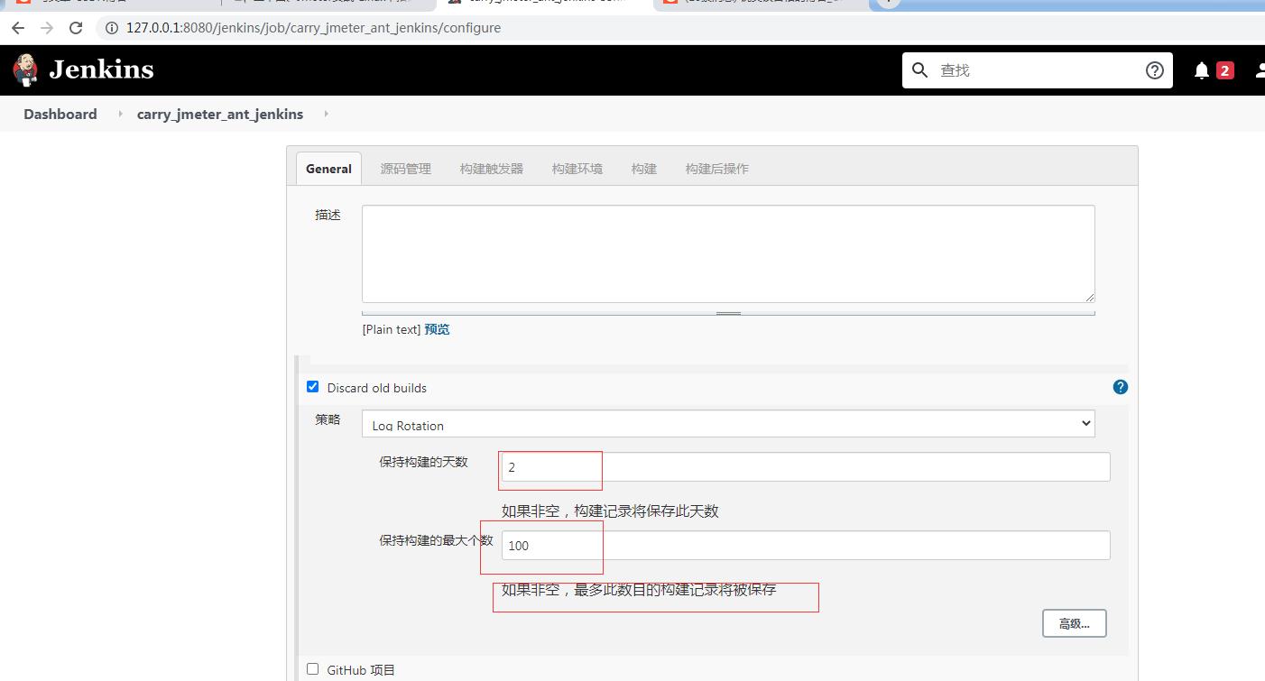Toggle the GitHub 项目 checkbox
This screenshot has width=1265, height=681.
click(x=313, y=669)
